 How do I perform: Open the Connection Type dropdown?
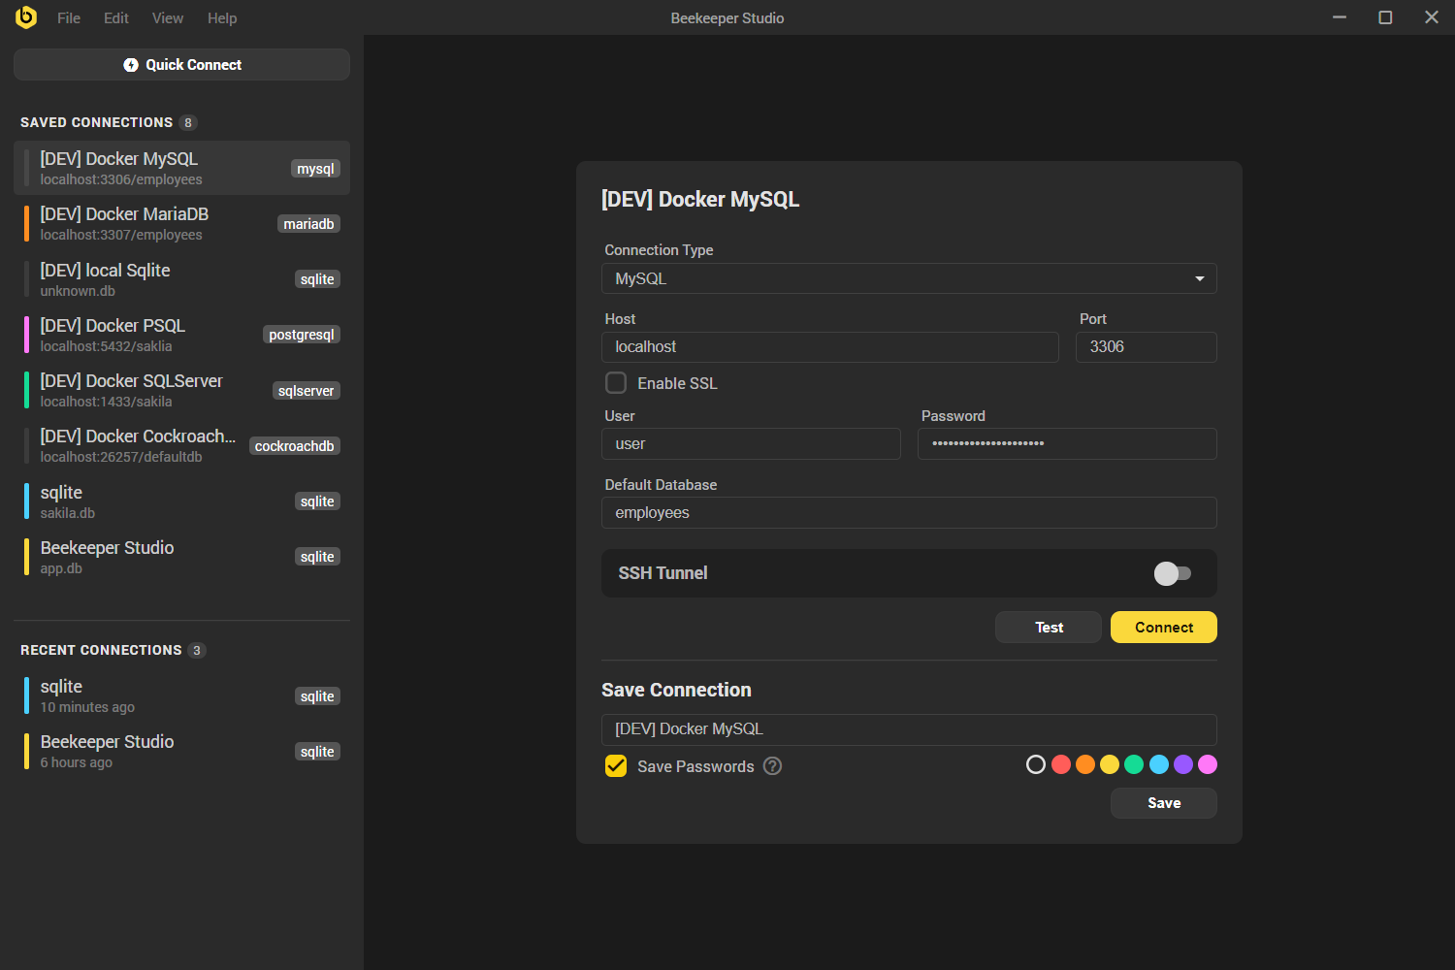909,278
